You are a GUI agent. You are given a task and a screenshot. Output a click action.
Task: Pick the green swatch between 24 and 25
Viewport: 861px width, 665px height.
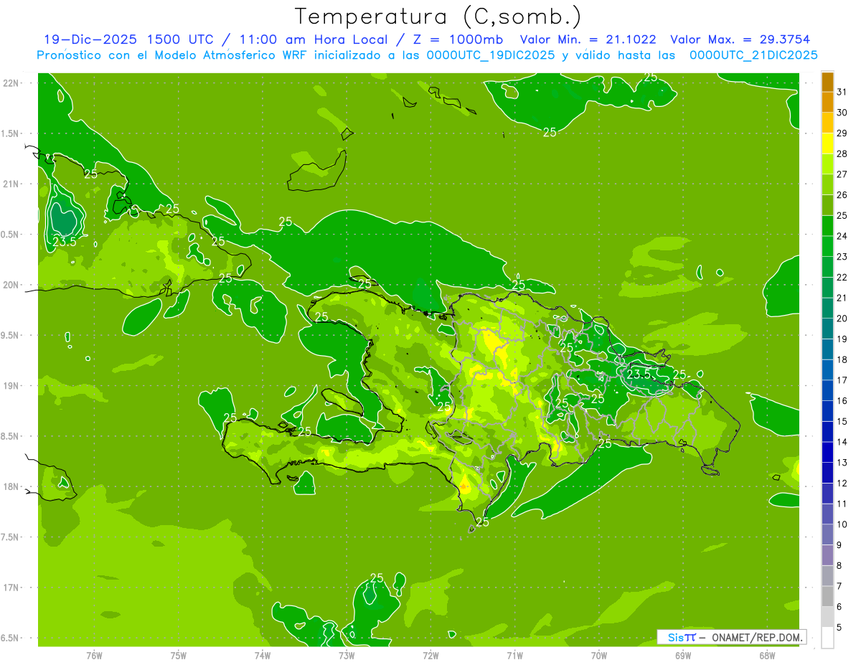tap(827, 226)
